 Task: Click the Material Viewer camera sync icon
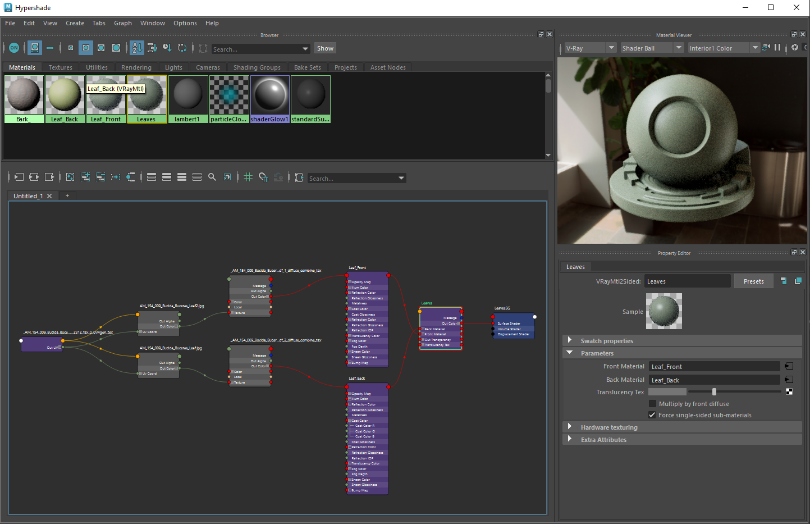pos(766,48)
